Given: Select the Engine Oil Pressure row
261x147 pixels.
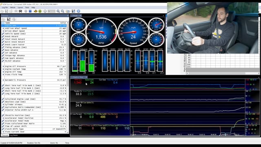Looking at the screenshot, I should (x=34, y=66).
